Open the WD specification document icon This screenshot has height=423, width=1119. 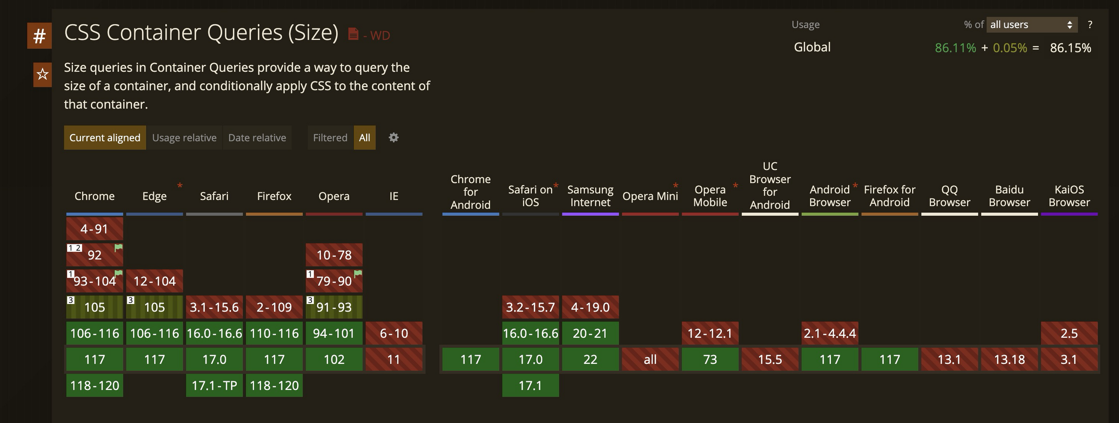353,34
